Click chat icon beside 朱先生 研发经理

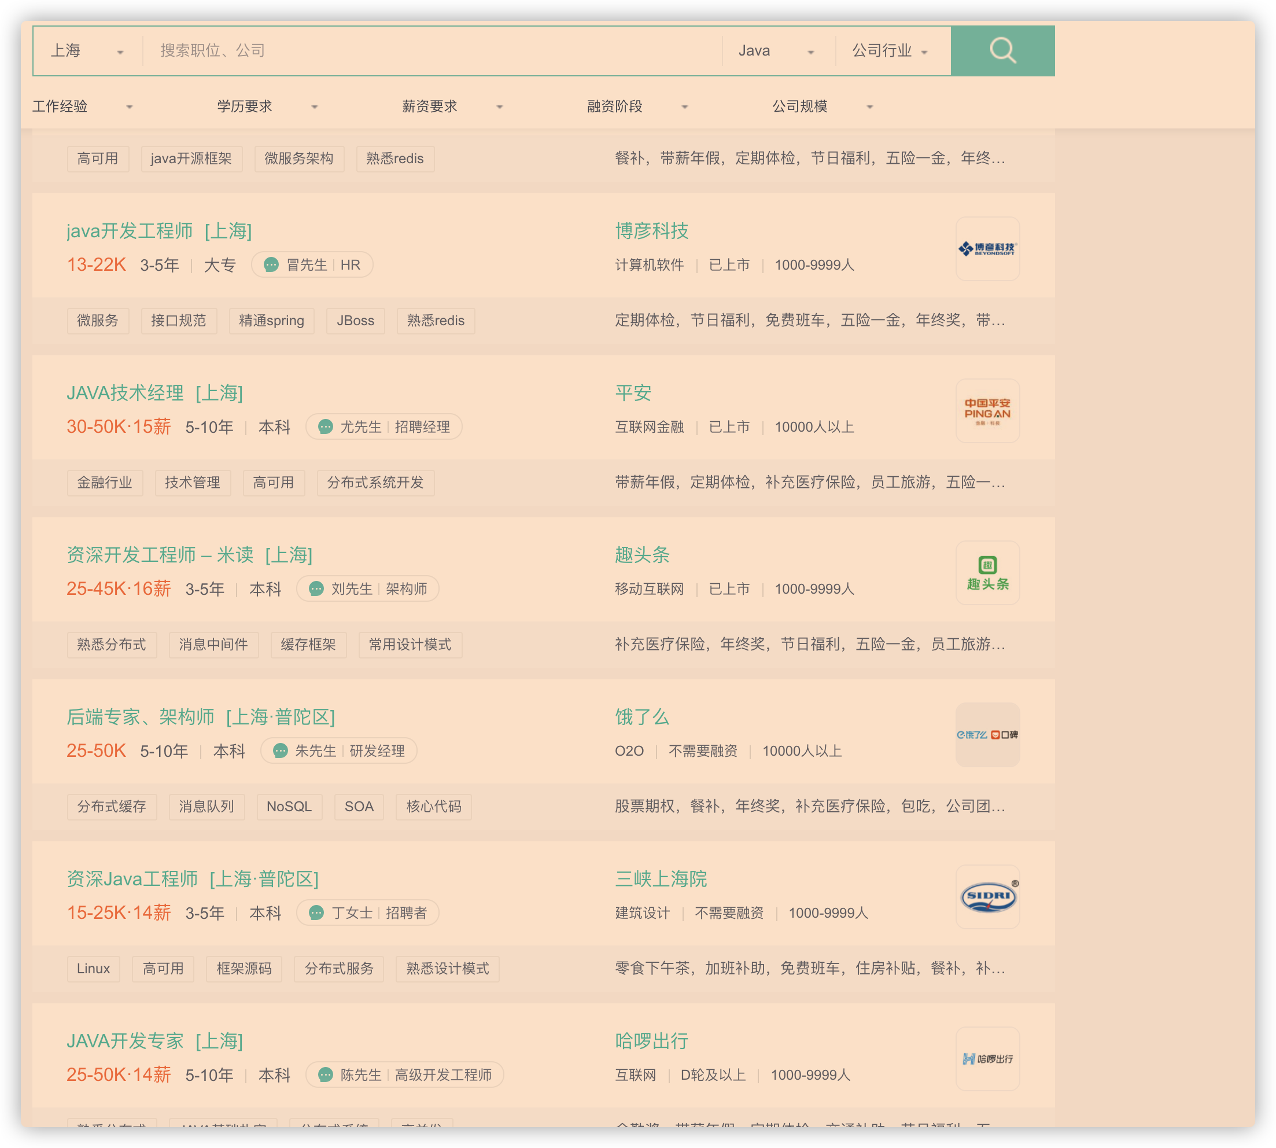(x=281, y=751)
